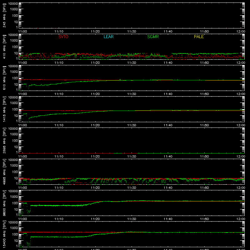Click the 11:30 tick label of the 1415 MHz plot
Viewport: 250px width, 250px height.
pos(132,125)
